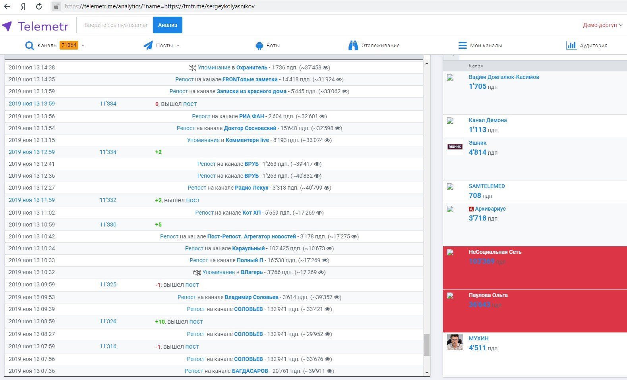Image resolution: width=627 pixels, height=380 pixels.
Task: Open Вадим Довгалюк-Касимов channel
Action: click(x=504, y=77)
